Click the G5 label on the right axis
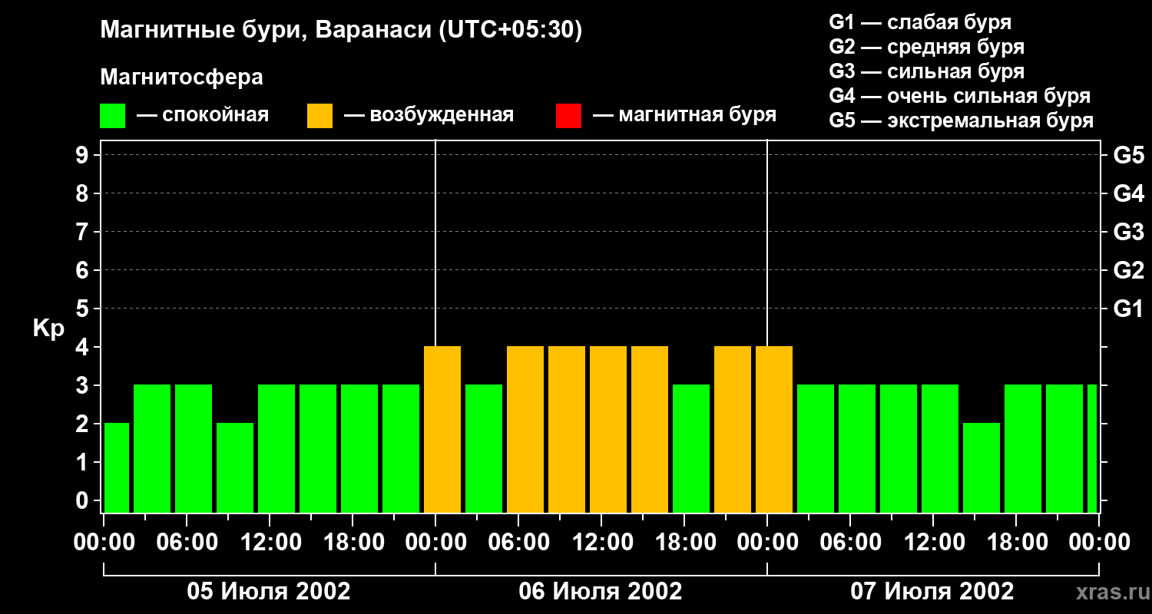 tap(1128, 155)
